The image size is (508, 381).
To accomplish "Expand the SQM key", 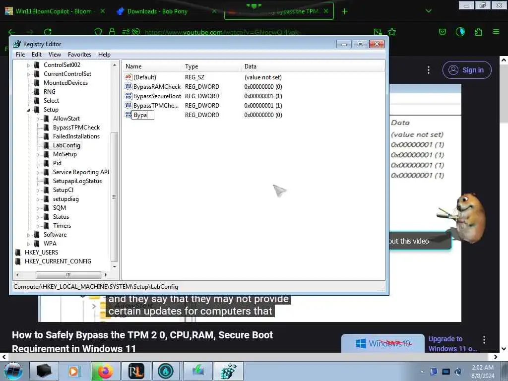I will tap(38, 208).
